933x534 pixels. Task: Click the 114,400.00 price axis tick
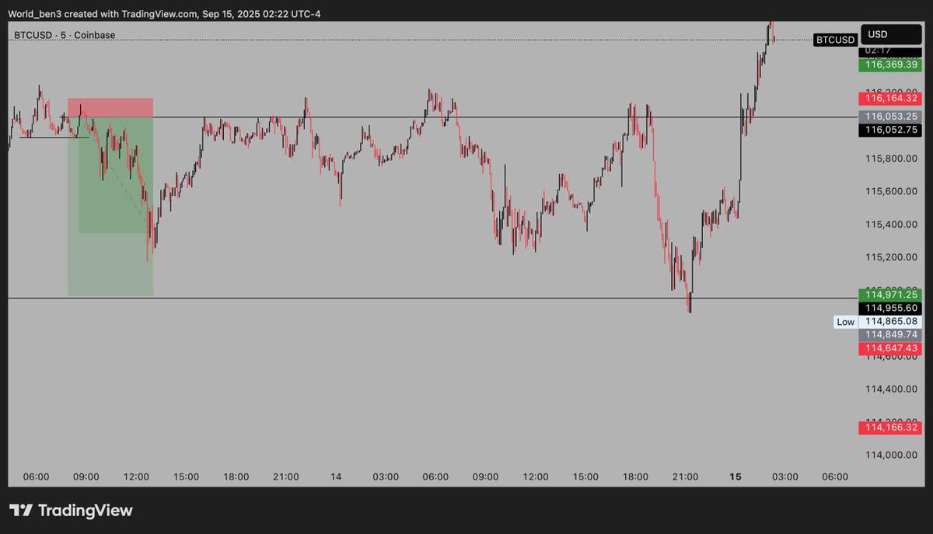click(892, 389)
